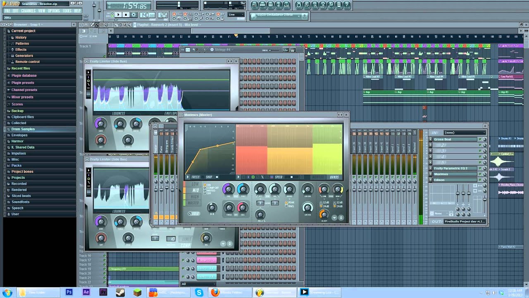Open Maximus (Master) window options arrow
This screenshot has height=298, width=529.
click(x=181, y=115)
